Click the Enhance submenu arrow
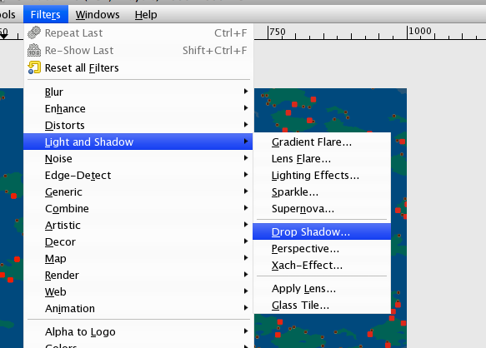Viewport: 486px width, 348px height. (x=246, y=107)
